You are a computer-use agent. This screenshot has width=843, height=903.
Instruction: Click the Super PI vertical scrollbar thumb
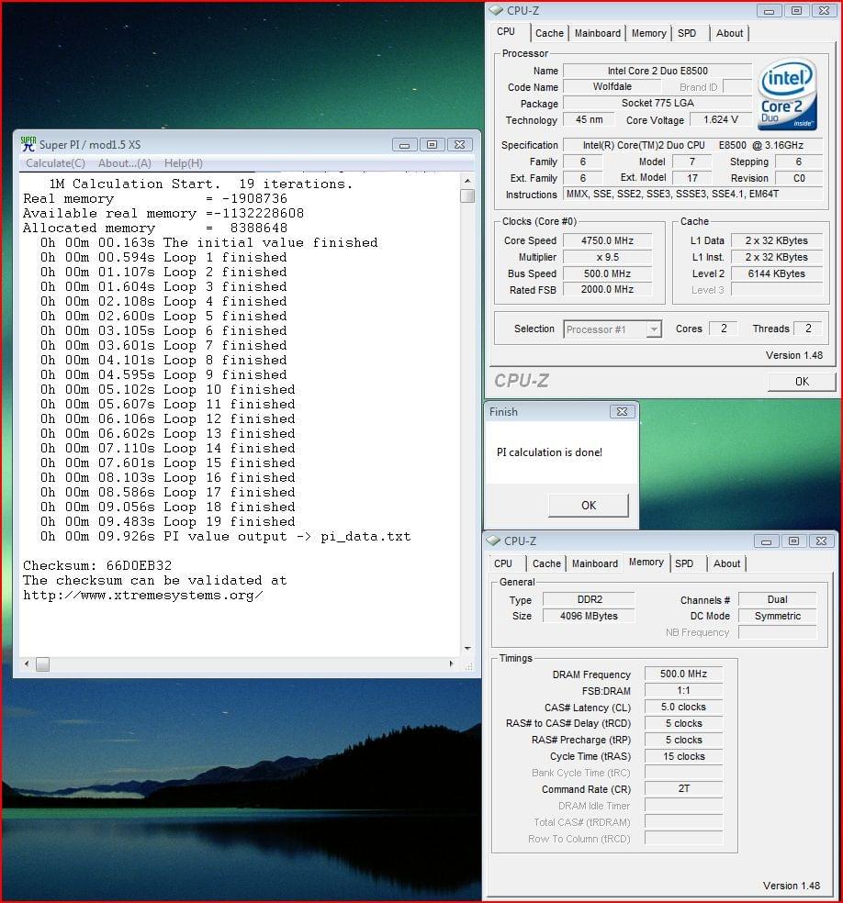467,195
